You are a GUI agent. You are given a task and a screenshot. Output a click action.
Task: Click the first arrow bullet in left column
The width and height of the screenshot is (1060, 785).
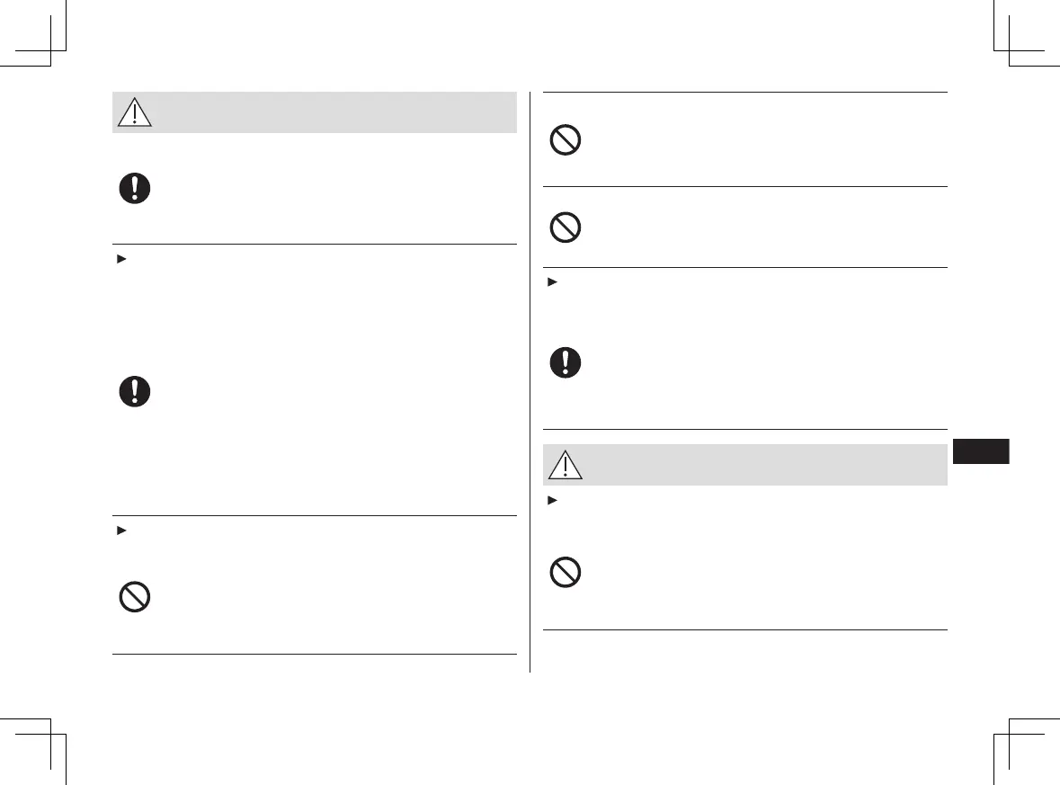click(x=118, y=259)
